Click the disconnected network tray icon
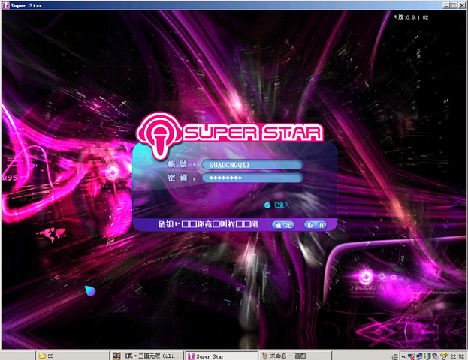 [x=412, y=356]
